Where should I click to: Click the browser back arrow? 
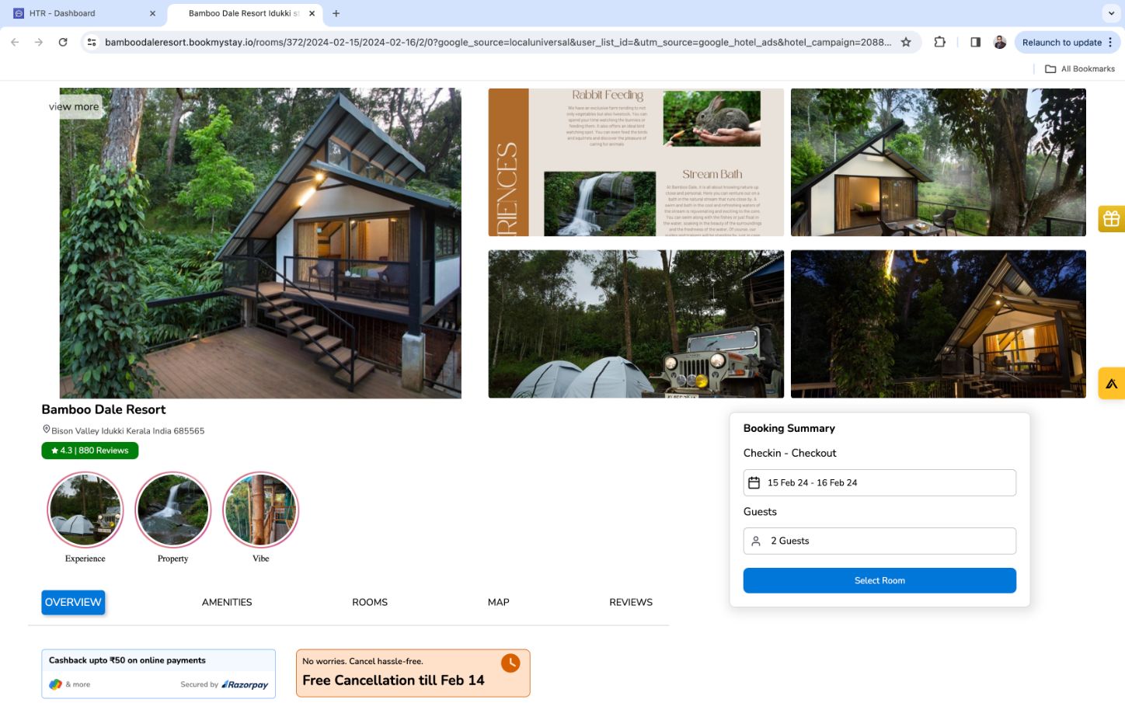point(15,42)
